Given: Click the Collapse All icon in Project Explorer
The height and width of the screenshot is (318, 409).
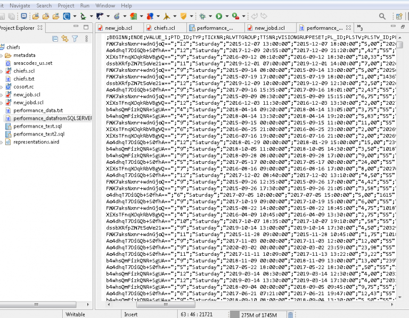Looking at the screenshot, I should 56,38.
